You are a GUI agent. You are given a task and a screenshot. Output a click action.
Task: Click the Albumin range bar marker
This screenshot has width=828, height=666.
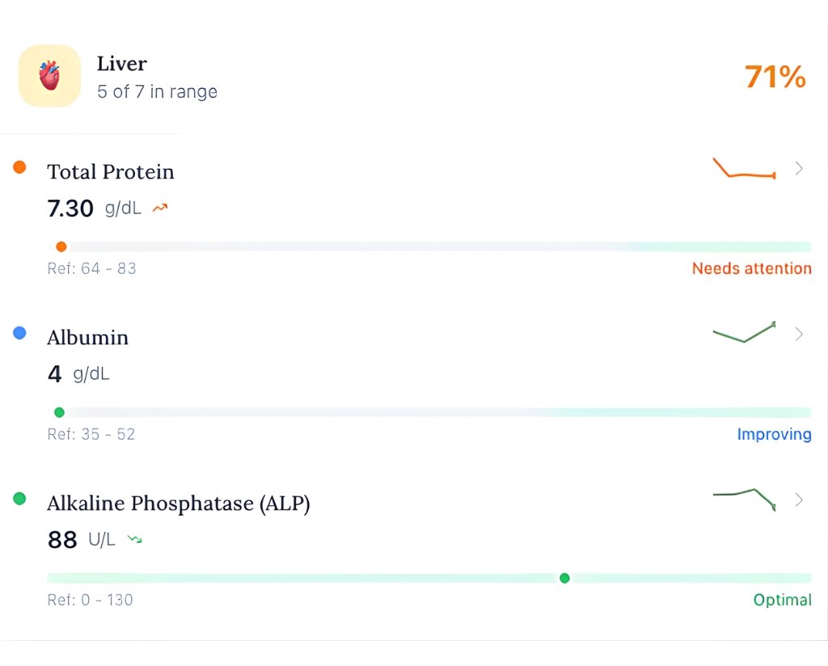(x=59, y=412)
